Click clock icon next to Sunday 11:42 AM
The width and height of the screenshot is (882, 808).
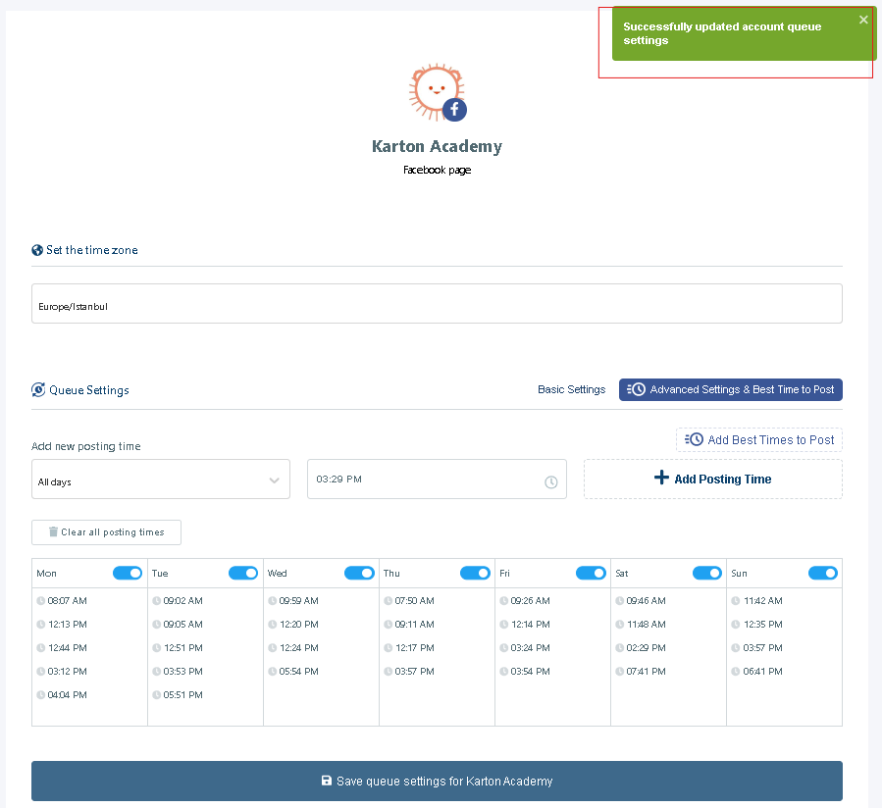[x=736, y=600]
